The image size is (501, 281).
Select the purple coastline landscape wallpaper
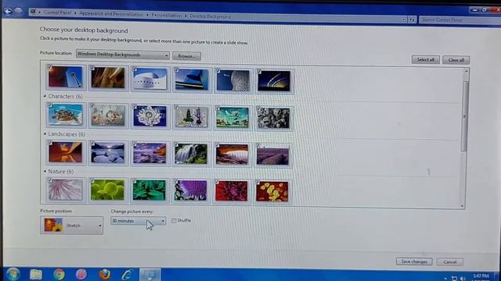coord(150,153)
